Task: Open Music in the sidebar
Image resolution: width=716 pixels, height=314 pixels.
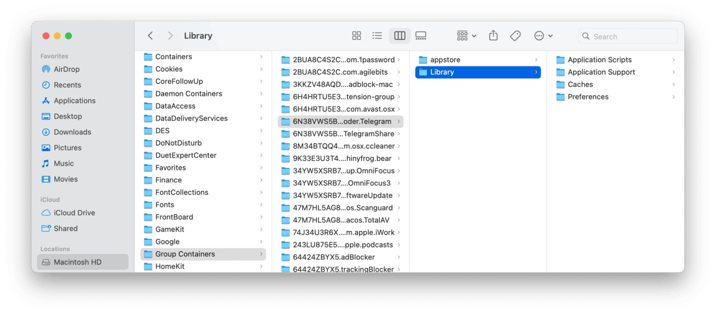Action: [83, 163]
